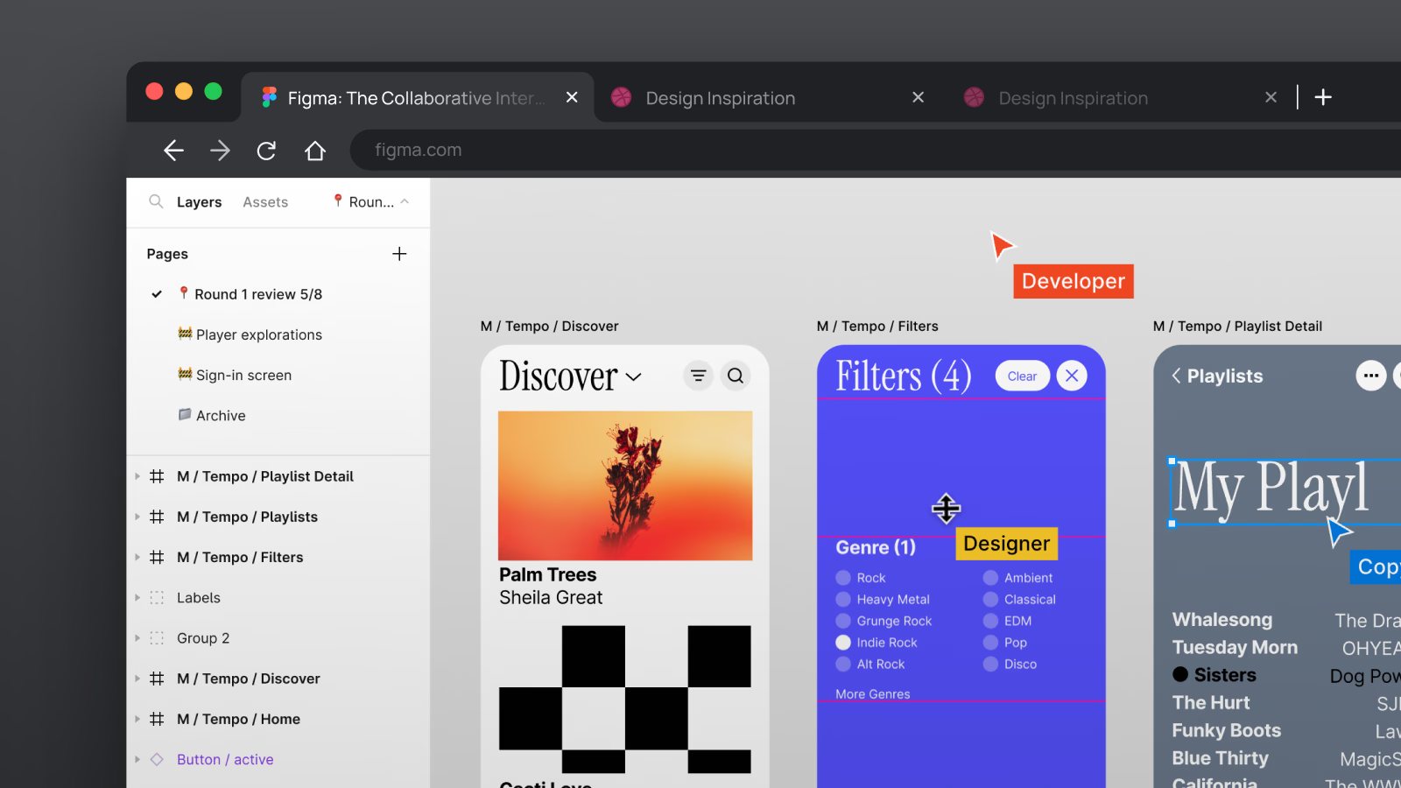Select the Rock genre radio button
1401x788 pixels.
click(x=843, y=578)
